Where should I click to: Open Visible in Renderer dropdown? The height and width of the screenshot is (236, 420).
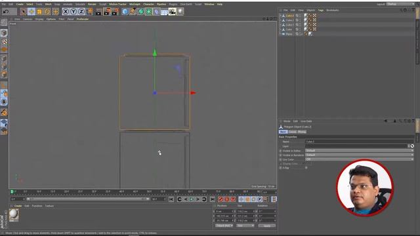pos(359,155)
